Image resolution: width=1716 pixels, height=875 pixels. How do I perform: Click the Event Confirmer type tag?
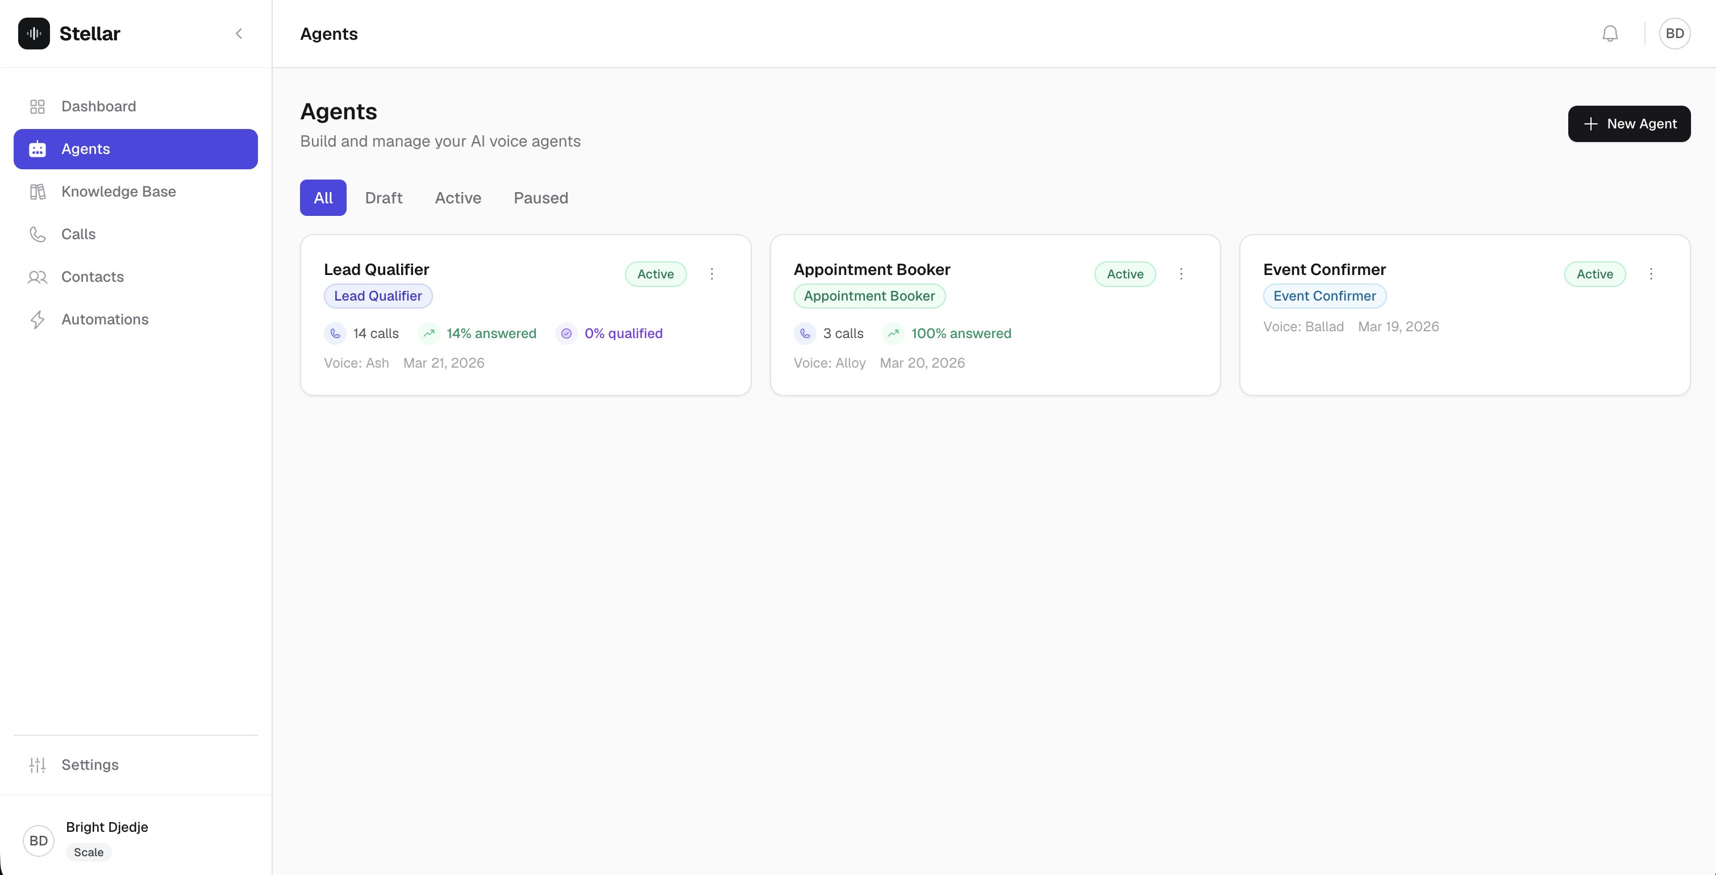[1325, 297]
